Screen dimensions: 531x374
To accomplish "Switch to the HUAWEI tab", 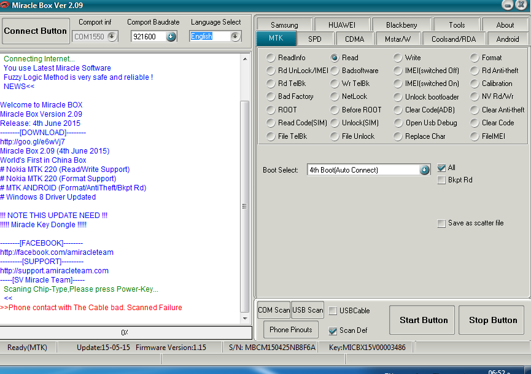I will (x=342, y=25).
